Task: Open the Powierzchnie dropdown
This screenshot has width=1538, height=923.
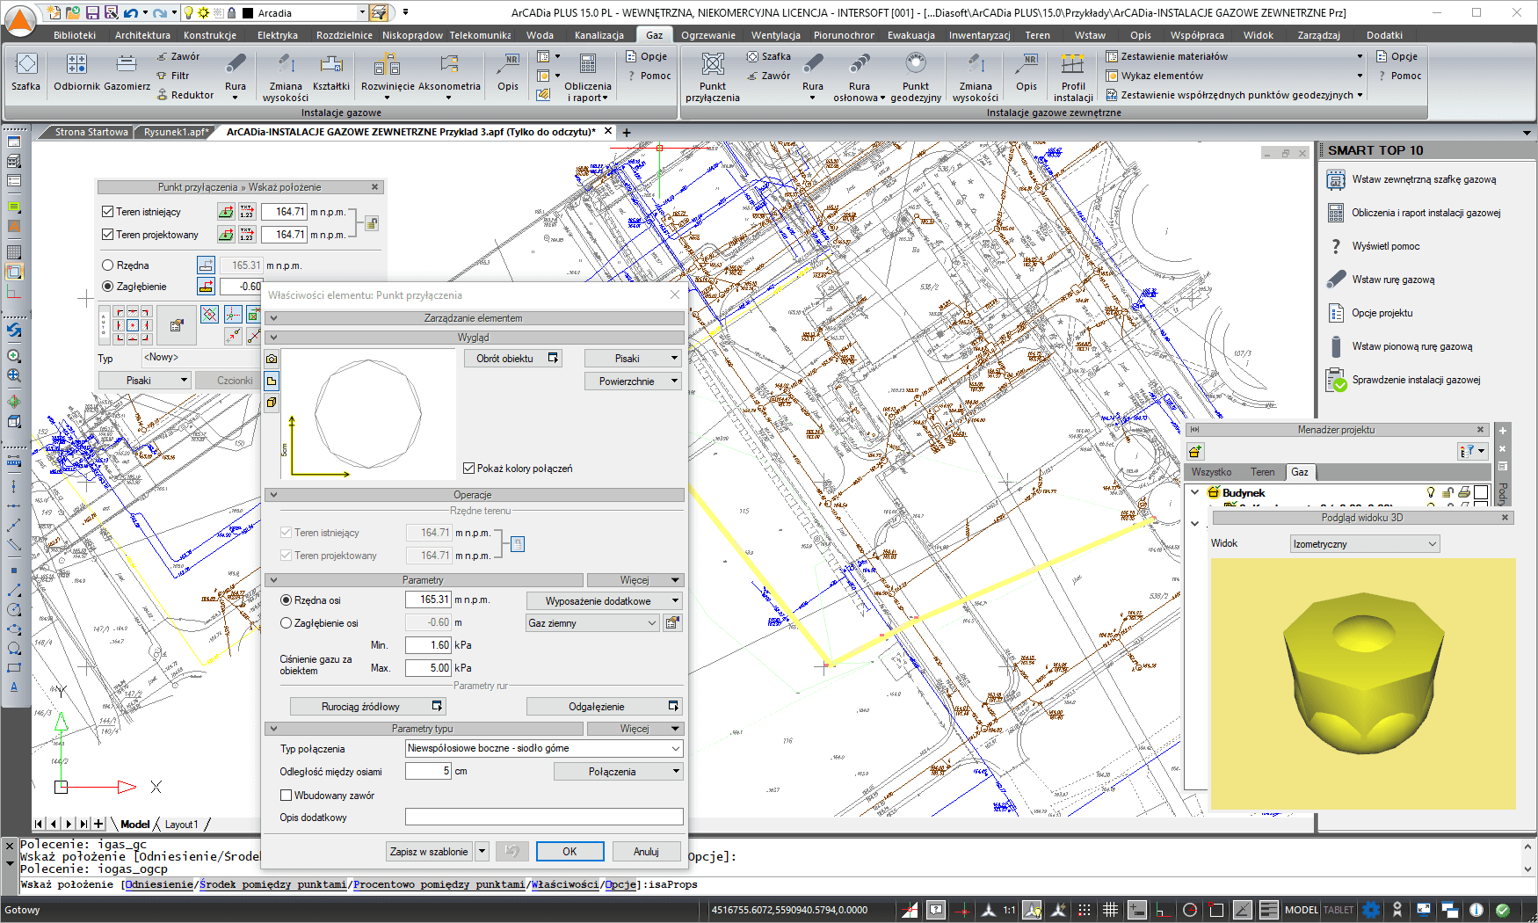Action: [x=634, y=382]
